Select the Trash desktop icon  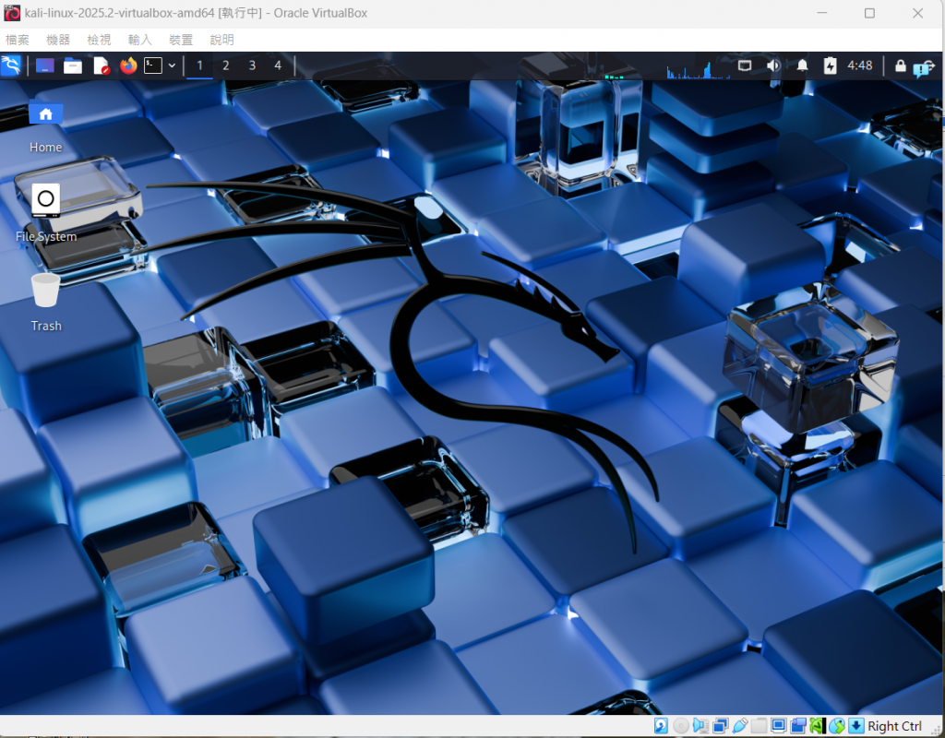tap(46, 302)
